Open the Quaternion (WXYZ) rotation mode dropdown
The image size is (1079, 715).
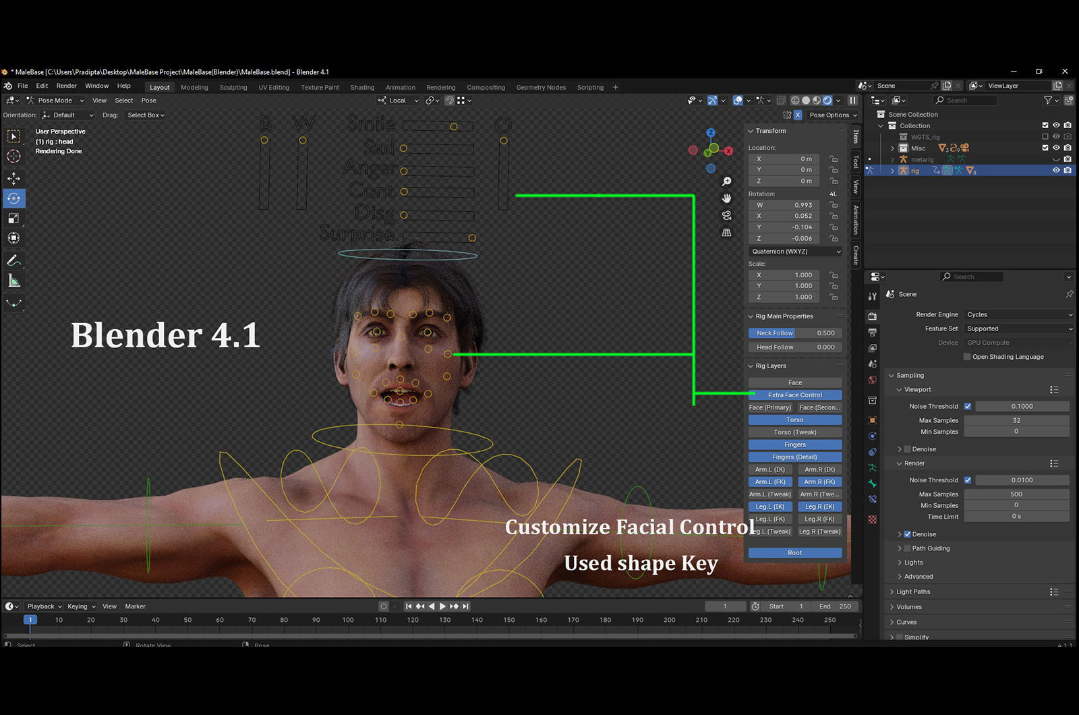pyautogui.click(x=796, y=252)
